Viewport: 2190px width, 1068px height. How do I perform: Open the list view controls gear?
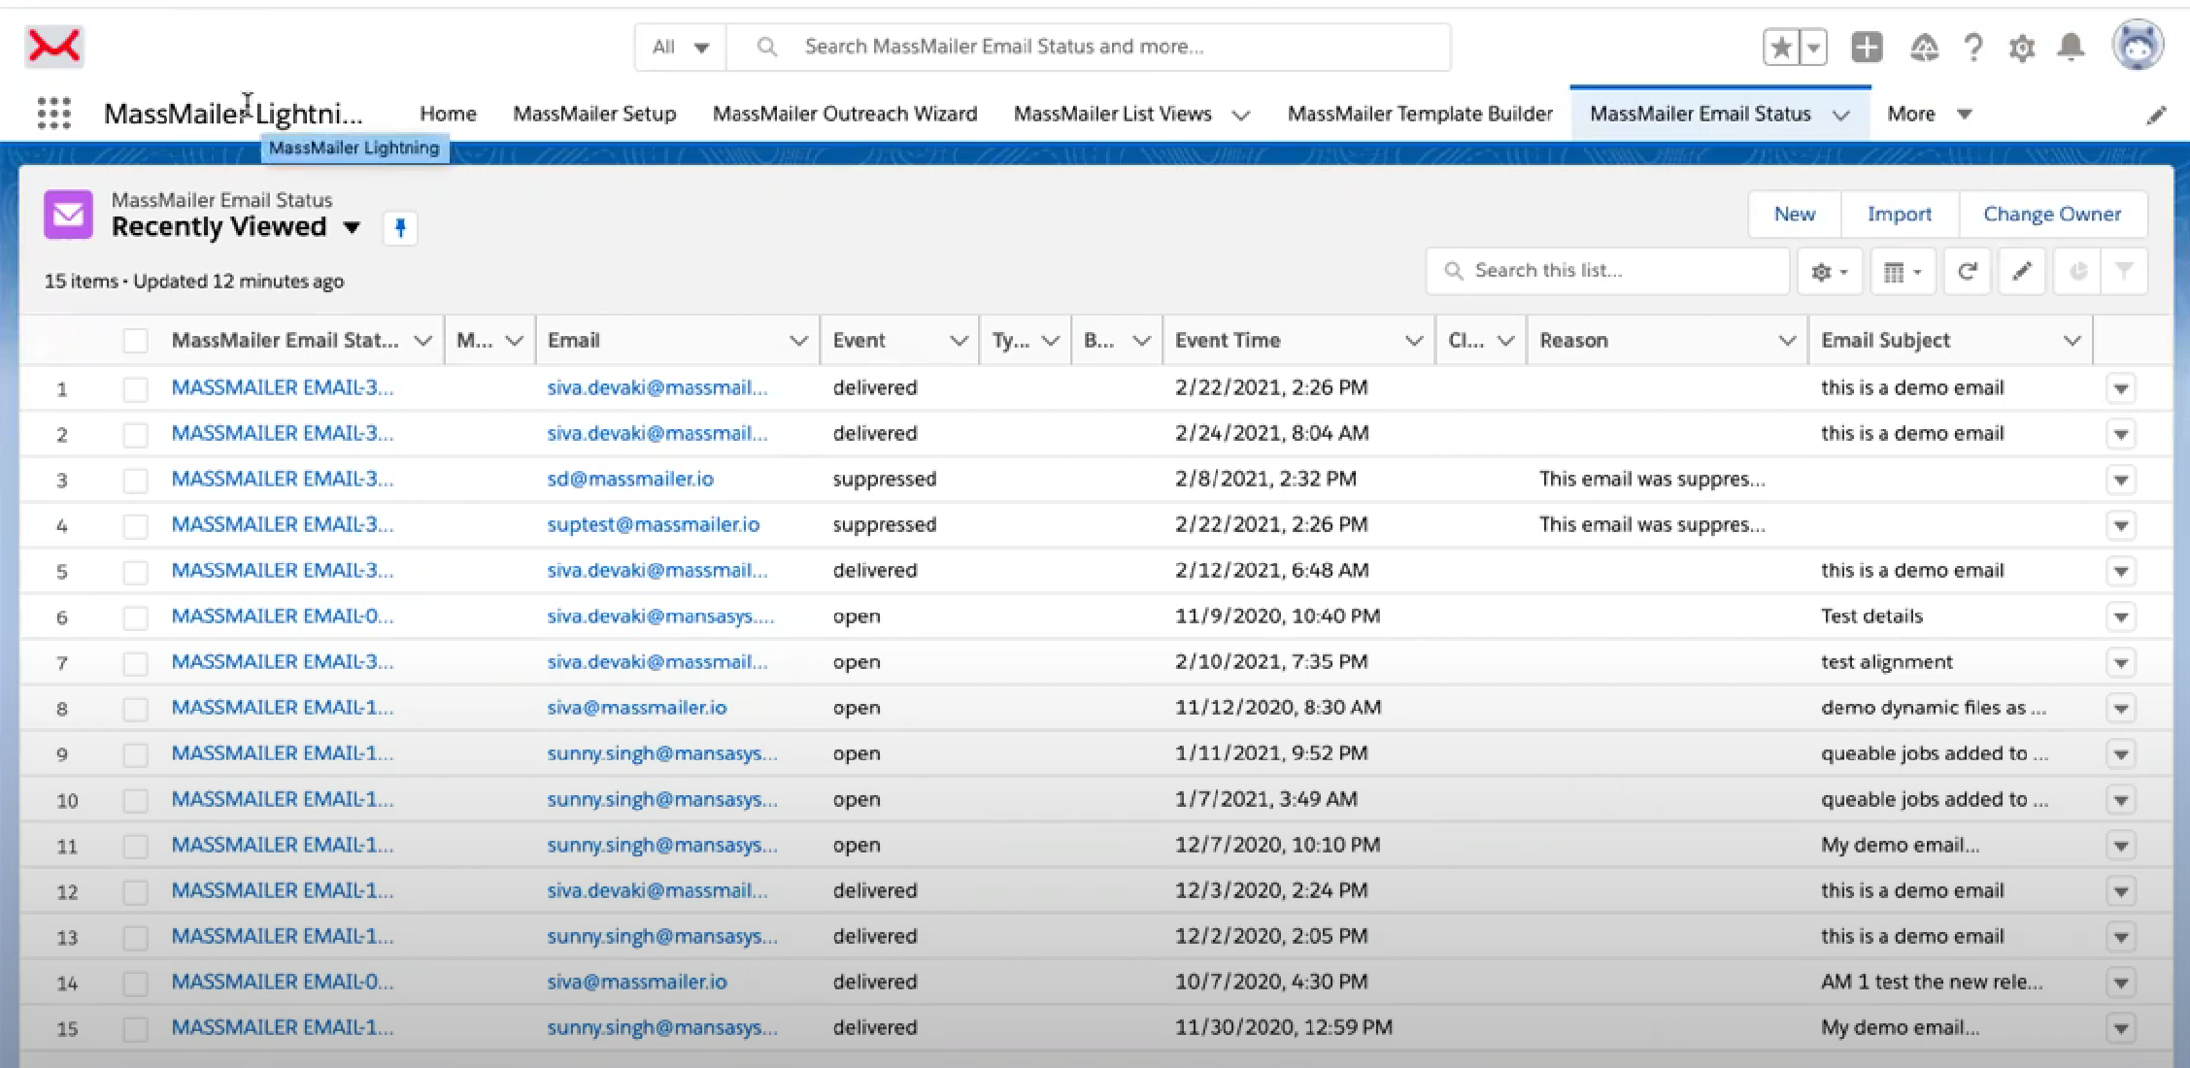(1829, 272)
